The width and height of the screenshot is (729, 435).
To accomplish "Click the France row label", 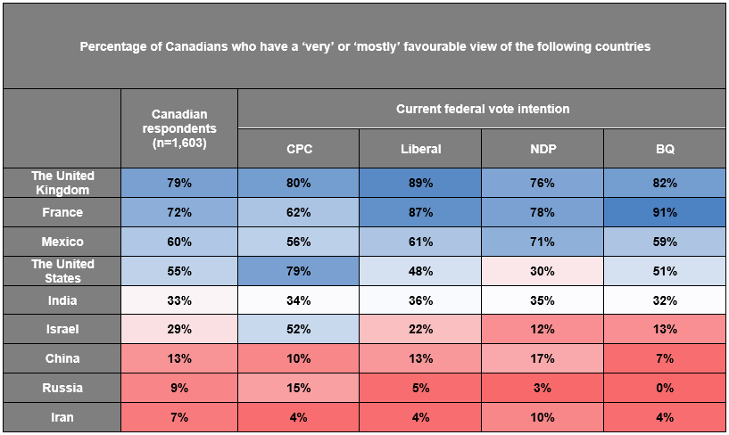I will point(62,212).
